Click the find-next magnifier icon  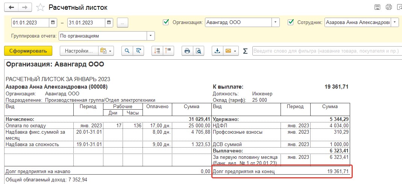[138, 51]
